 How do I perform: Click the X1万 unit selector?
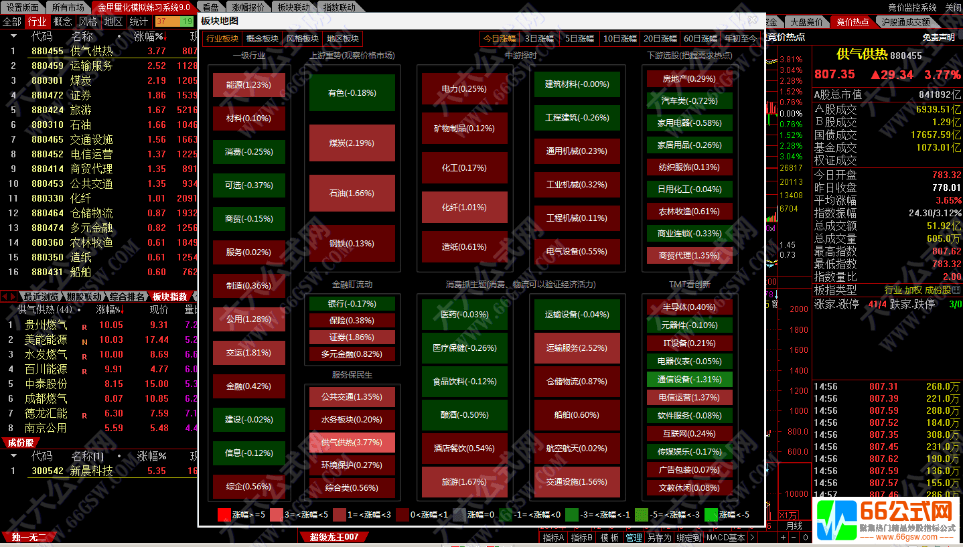(788, 516)
